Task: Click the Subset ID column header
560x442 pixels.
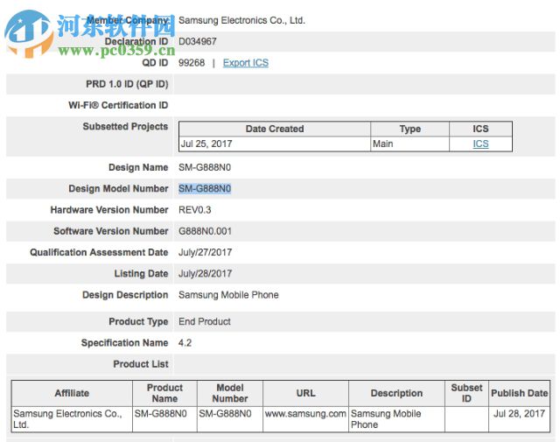Action: (466, 393)
